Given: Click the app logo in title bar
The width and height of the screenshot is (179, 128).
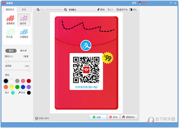Looking at the screenshot, I should pyautogui.click(x=4, y=3).
